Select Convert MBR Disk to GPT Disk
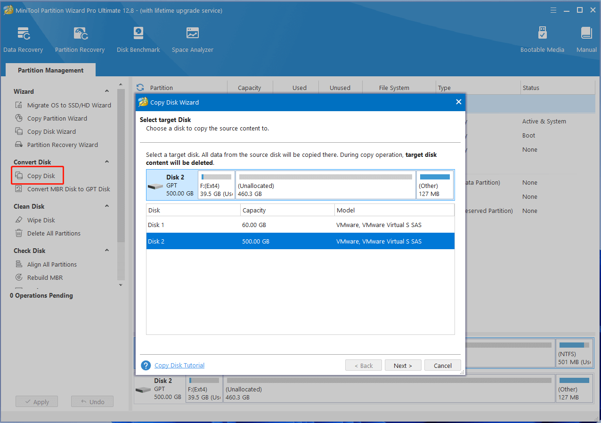 click(x=68, y=189)
